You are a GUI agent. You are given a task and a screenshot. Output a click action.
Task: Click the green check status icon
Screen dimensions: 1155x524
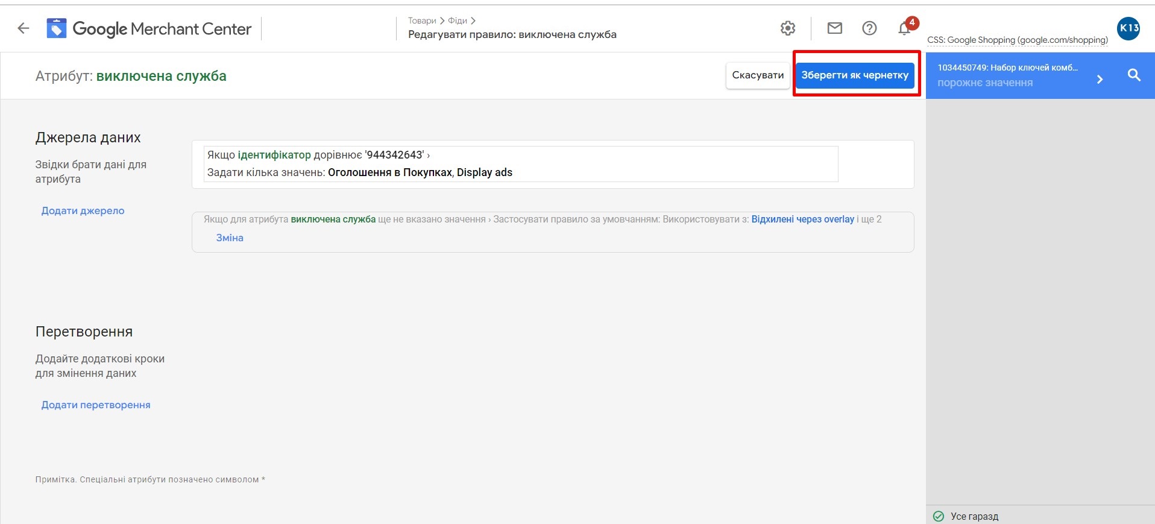point(939,516)
